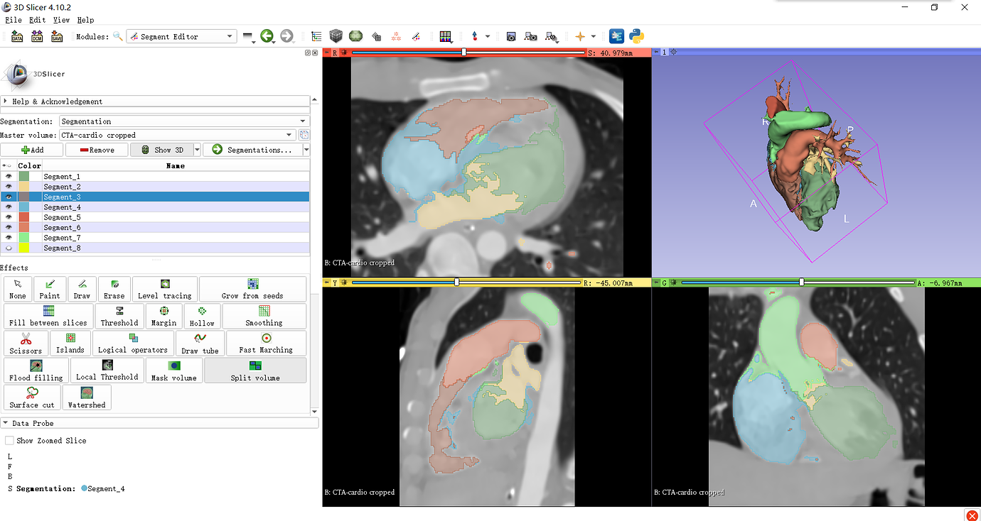Select the Local Threshold effect
The height and width of the screenshot is (521, 981).
click(107, 370)
